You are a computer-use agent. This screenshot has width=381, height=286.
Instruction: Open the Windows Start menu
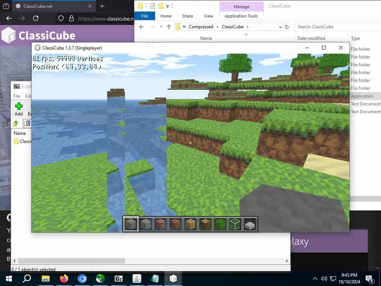(9, 279)
